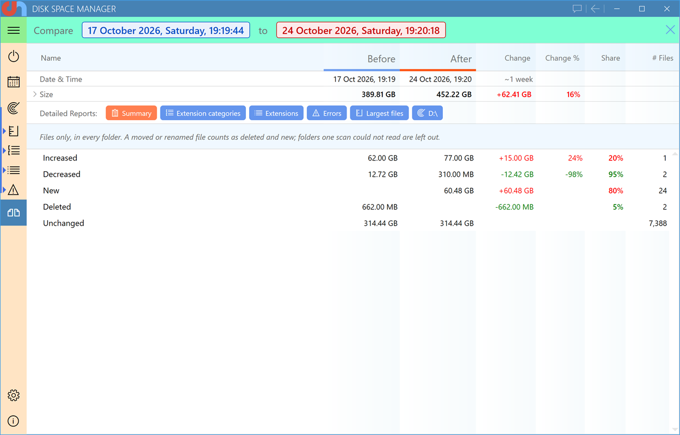Open extension categories sidebar icon
The width and height of the screenshot is (680, 435).
point(14,151)
